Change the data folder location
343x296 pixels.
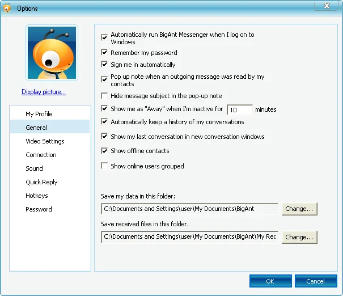[x=299, y=209]
